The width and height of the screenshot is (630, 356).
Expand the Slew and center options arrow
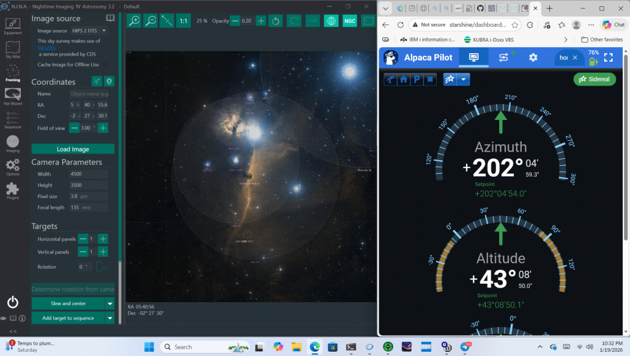109,303
